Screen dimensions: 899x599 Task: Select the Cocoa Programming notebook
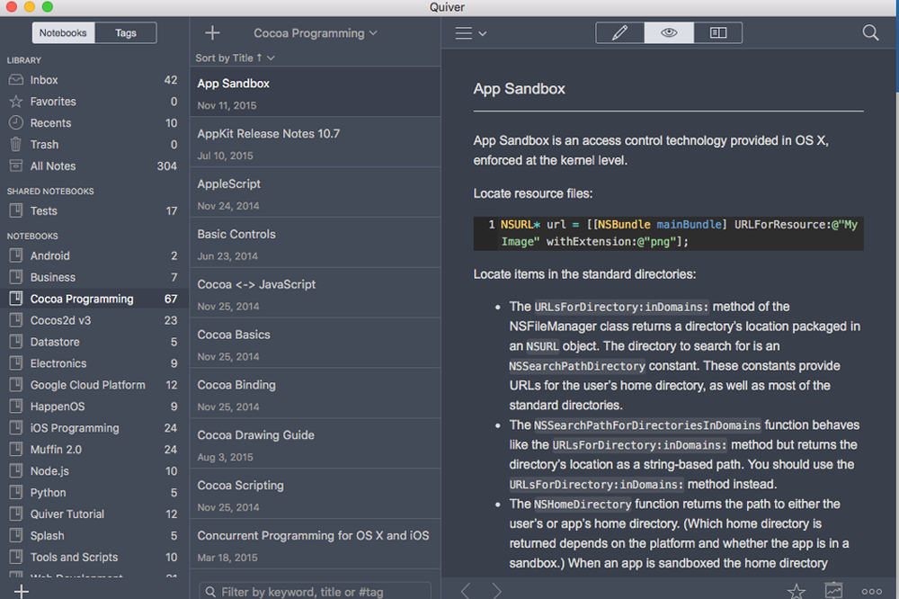[94, 299]
